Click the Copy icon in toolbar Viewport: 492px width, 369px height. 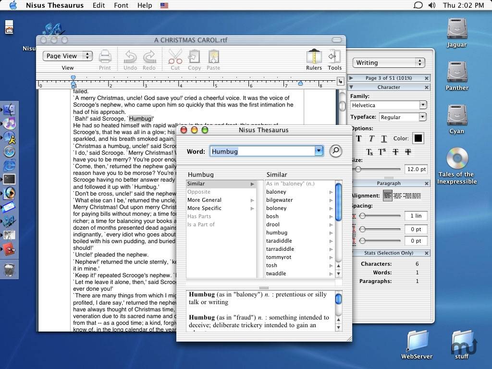click(x=194, y=57)
